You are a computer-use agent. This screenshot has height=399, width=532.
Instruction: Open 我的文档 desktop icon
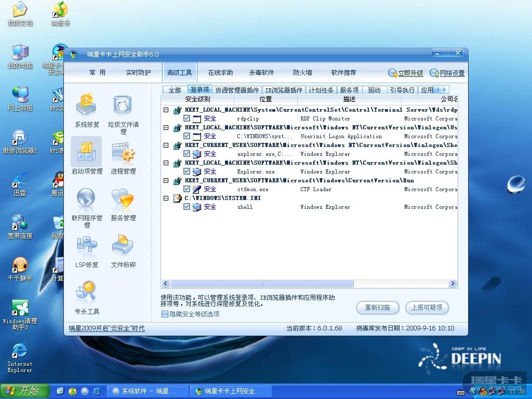[x=20, y=14]
